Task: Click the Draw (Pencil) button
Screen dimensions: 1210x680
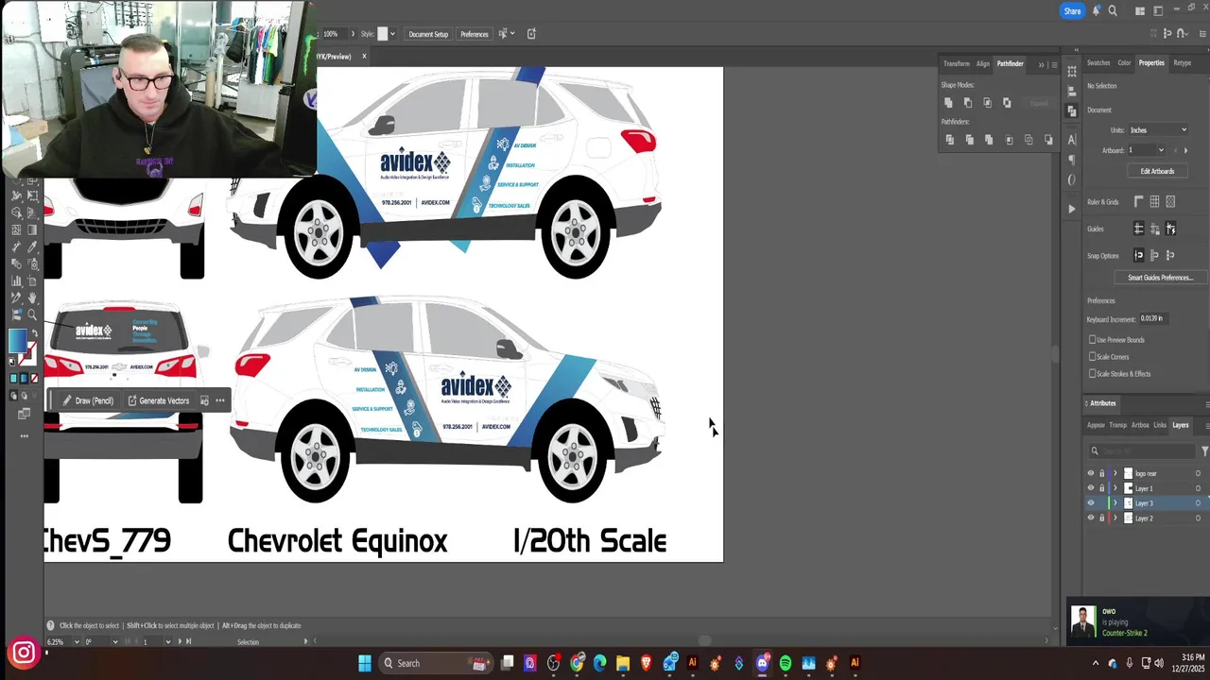Action: pyautogui.click(x=88, y=400)
